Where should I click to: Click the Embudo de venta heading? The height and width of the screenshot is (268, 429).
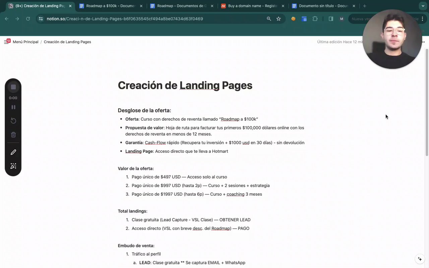(x=136, y=246)
